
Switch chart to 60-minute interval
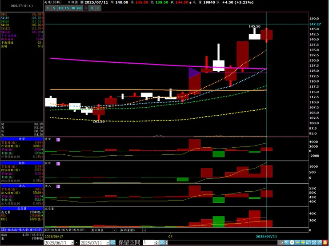pyautogui.click(x=79, y=8)
